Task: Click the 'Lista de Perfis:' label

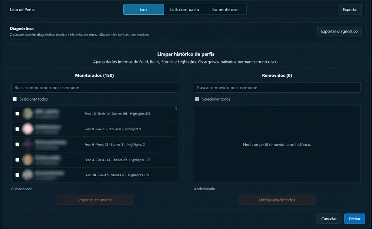Action: [x=22, y=10]
